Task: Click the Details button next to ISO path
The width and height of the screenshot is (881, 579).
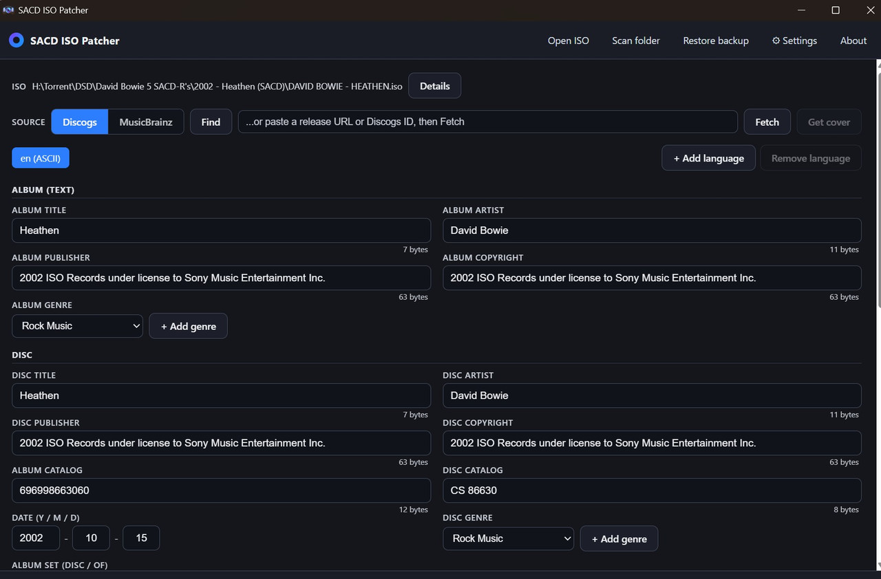Action: tap(435, 86)
